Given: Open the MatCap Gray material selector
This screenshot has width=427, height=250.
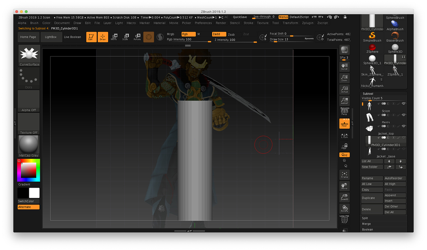Looking at the screenshot, I should click(29, 146).
